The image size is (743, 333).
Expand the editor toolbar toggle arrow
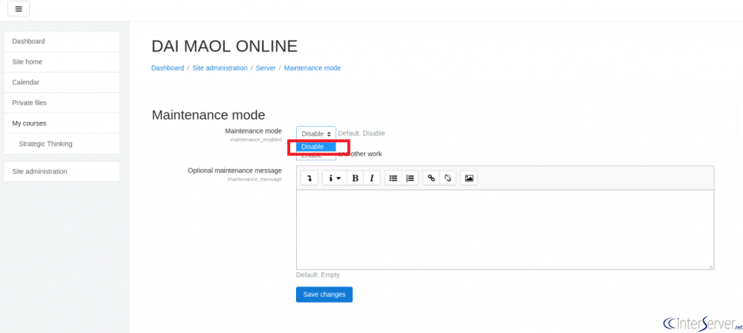(309, 178)
